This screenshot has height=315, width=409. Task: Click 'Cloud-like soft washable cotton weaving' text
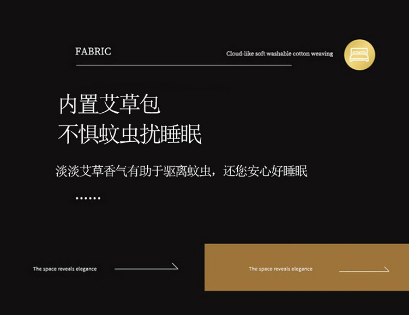click(280, 54)
